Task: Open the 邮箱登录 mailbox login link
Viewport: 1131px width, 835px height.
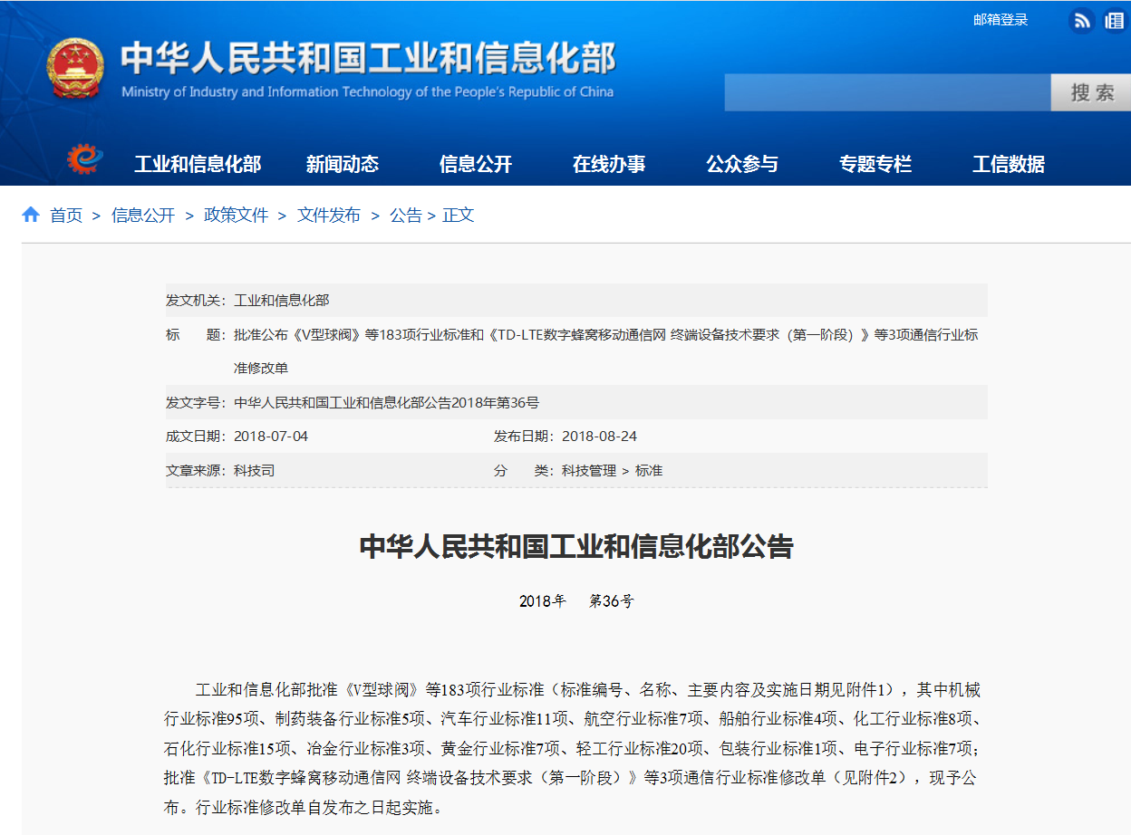Action: (x=1000, y=20)
